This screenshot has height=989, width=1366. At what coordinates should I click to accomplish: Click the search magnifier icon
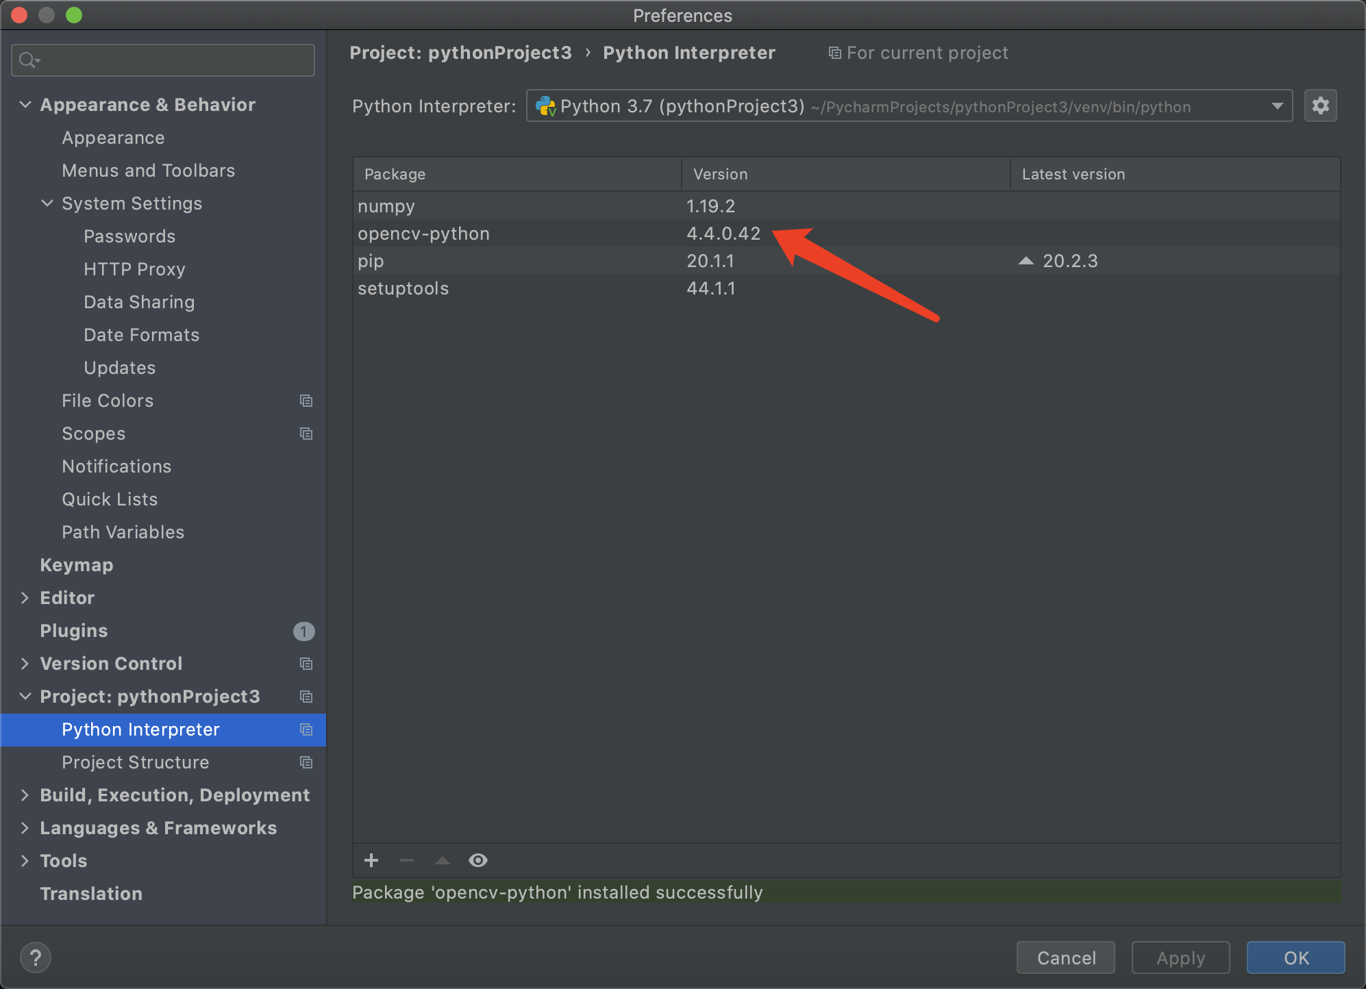[28, 60]
